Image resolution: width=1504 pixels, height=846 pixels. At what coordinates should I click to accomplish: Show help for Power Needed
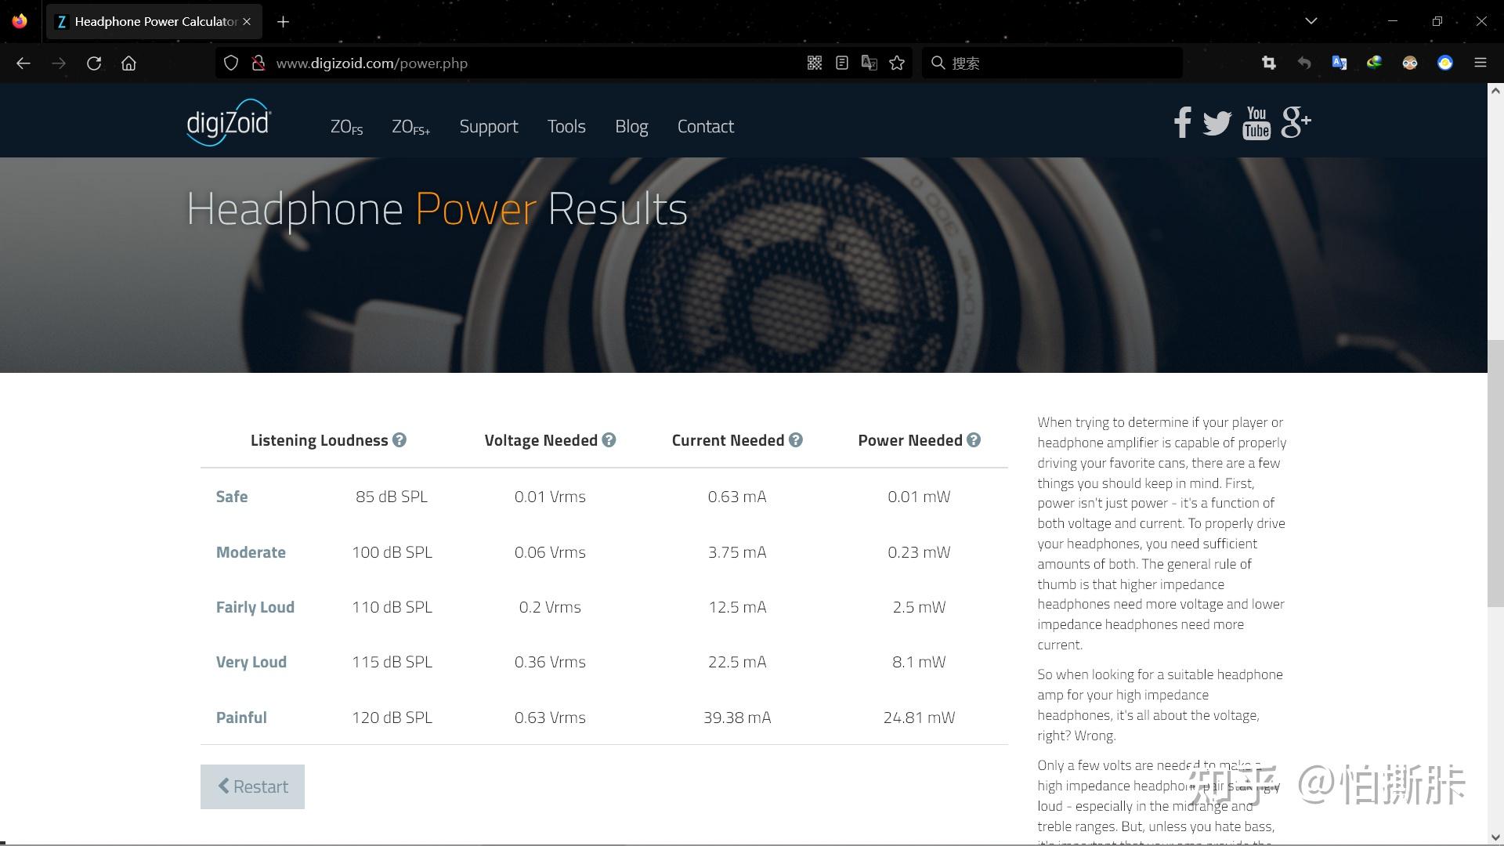click(x=974, y=440)
